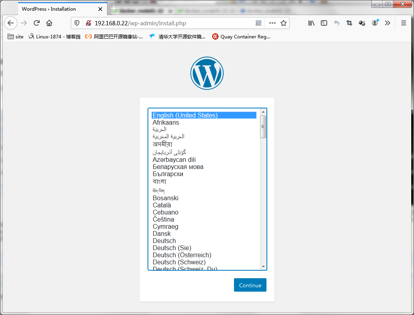The image size is (414, 315).
Task: Maximize the Firefox window
Action: (387, 4)
